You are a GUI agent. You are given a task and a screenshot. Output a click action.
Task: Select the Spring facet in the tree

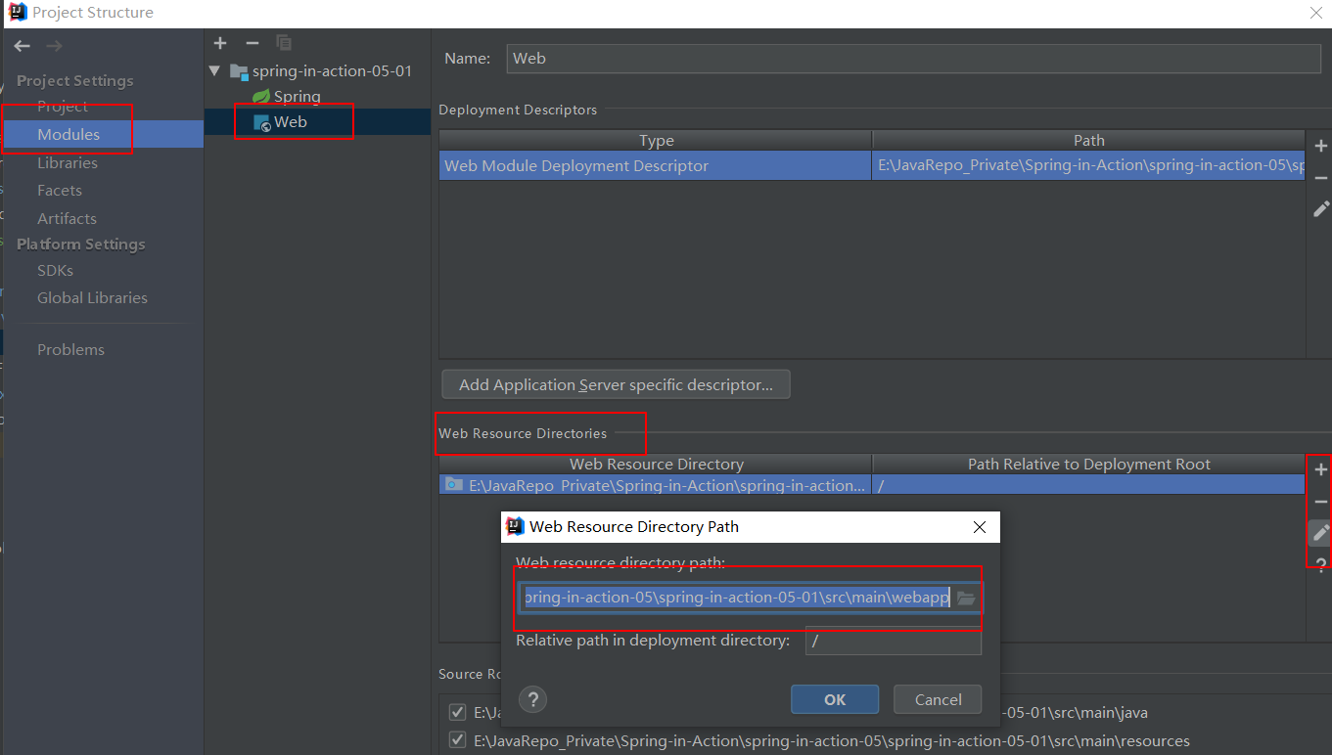click(x=298, y=96)
